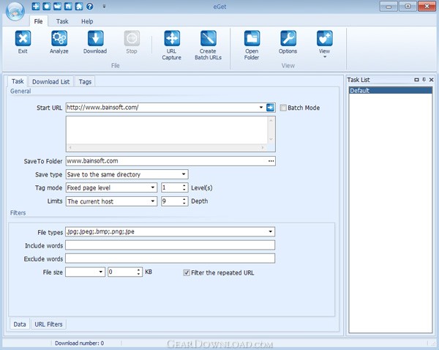Open the Tag mode dropdown
Viewport: 439px width, 350px height.
pyautogui.click(x=153, y=187)
